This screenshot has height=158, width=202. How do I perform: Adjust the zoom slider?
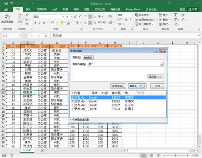click(176, 155)
